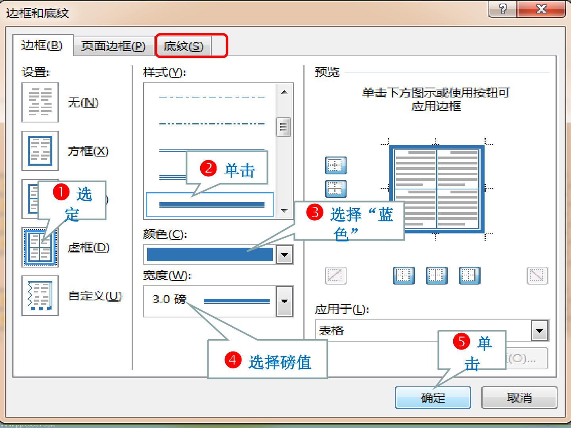
Task: Click the style list scrollbar thumb
Action: tap(284, 127)
